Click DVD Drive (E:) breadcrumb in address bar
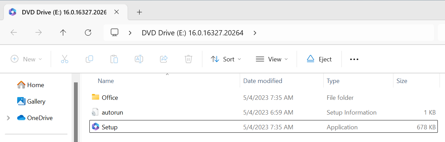445x142 pixels. tap(193, 33)
